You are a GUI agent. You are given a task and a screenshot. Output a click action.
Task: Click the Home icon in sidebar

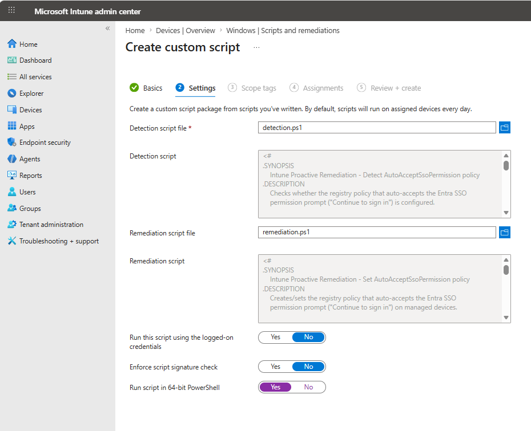pyautogui.click(x=12, y=43)
